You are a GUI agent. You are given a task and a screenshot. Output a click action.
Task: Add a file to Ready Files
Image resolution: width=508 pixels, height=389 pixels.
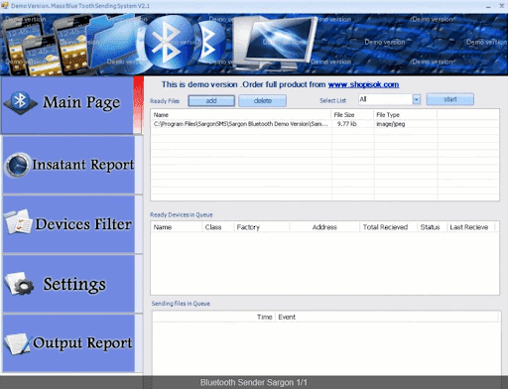click(x=211, y=101)
